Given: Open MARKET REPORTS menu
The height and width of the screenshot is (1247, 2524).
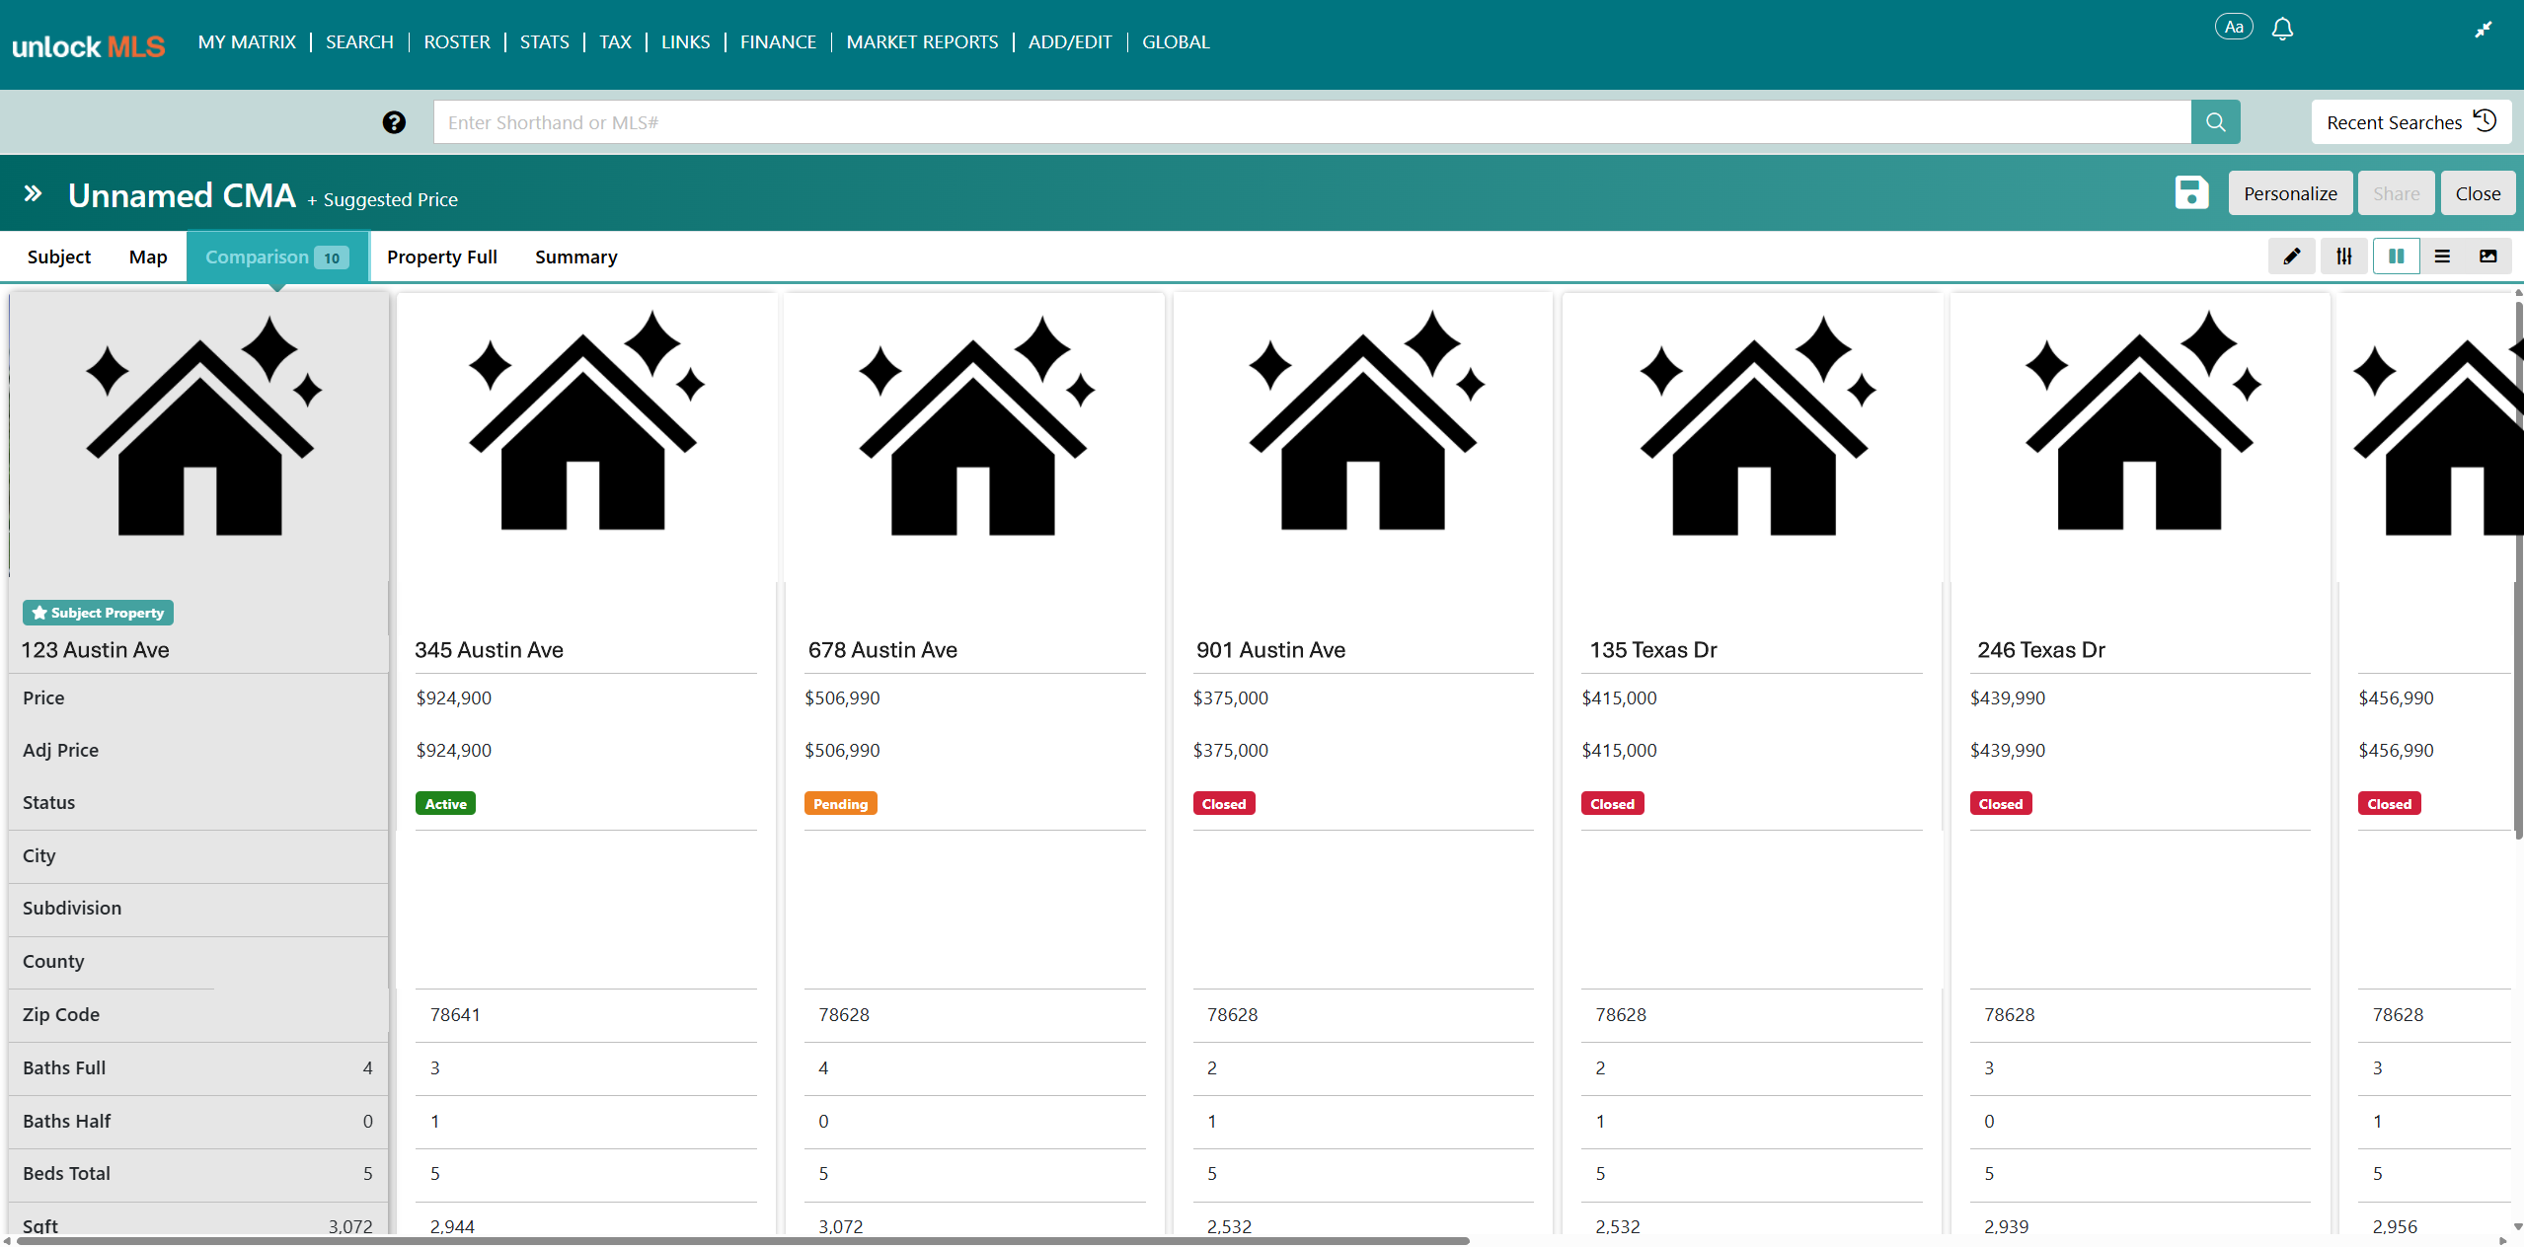Looking at the screenshot, I should click(x=922, y=41).
